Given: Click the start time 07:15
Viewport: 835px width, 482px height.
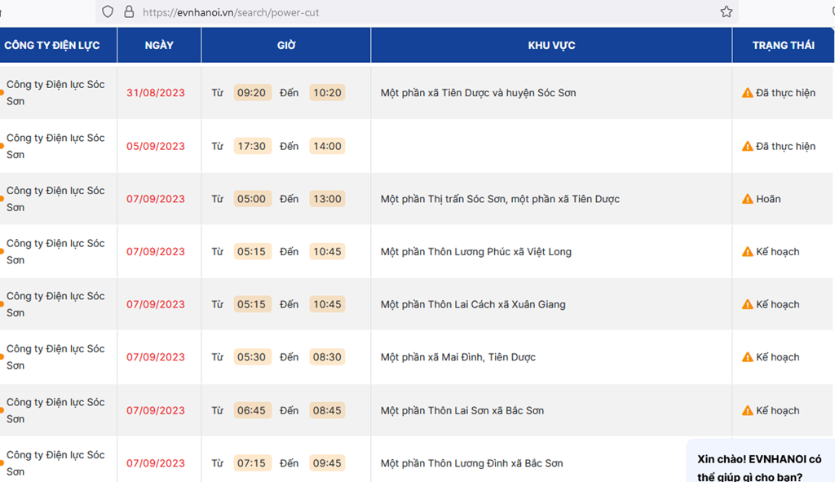Looking at the screenshot, I should [x=252, y=462].
